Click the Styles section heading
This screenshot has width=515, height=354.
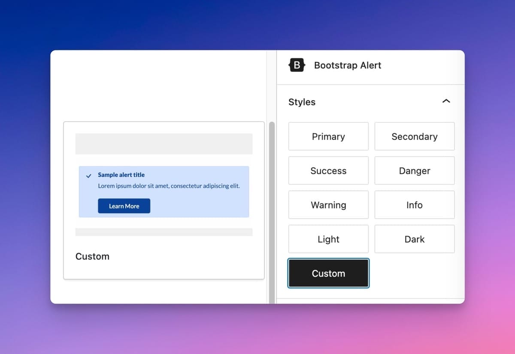302,102
